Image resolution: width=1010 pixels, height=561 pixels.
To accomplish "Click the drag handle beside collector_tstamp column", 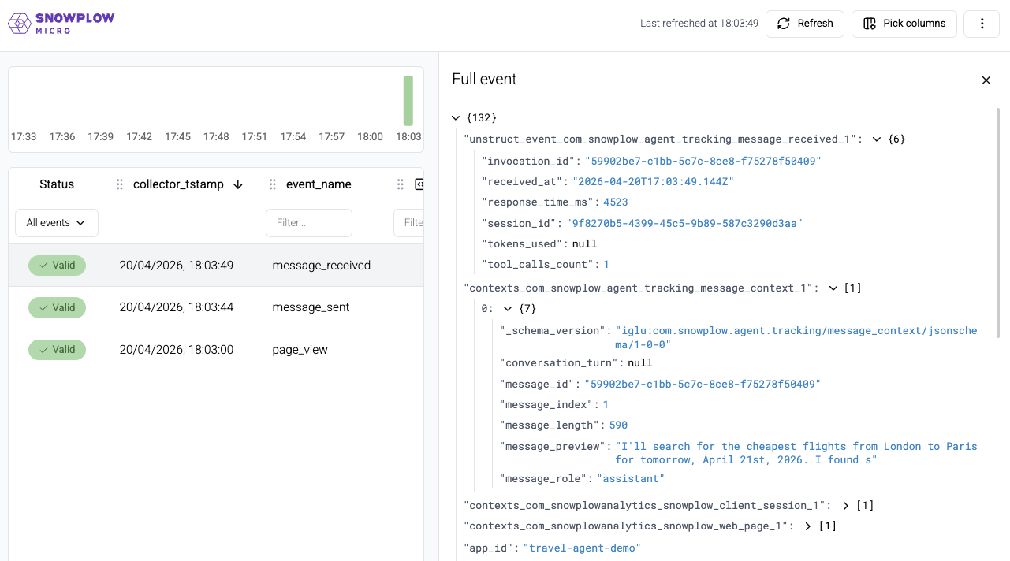I will 120,184.
